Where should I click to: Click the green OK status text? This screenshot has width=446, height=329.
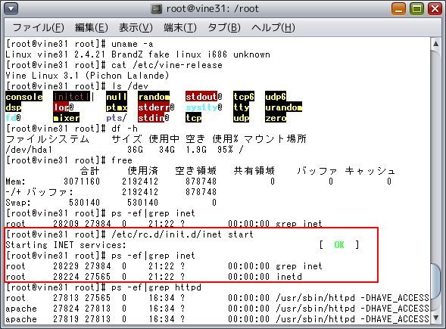[x=339, y=244]
